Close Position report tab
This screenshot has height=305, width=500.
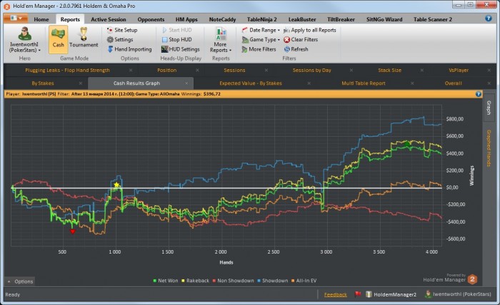197,71
